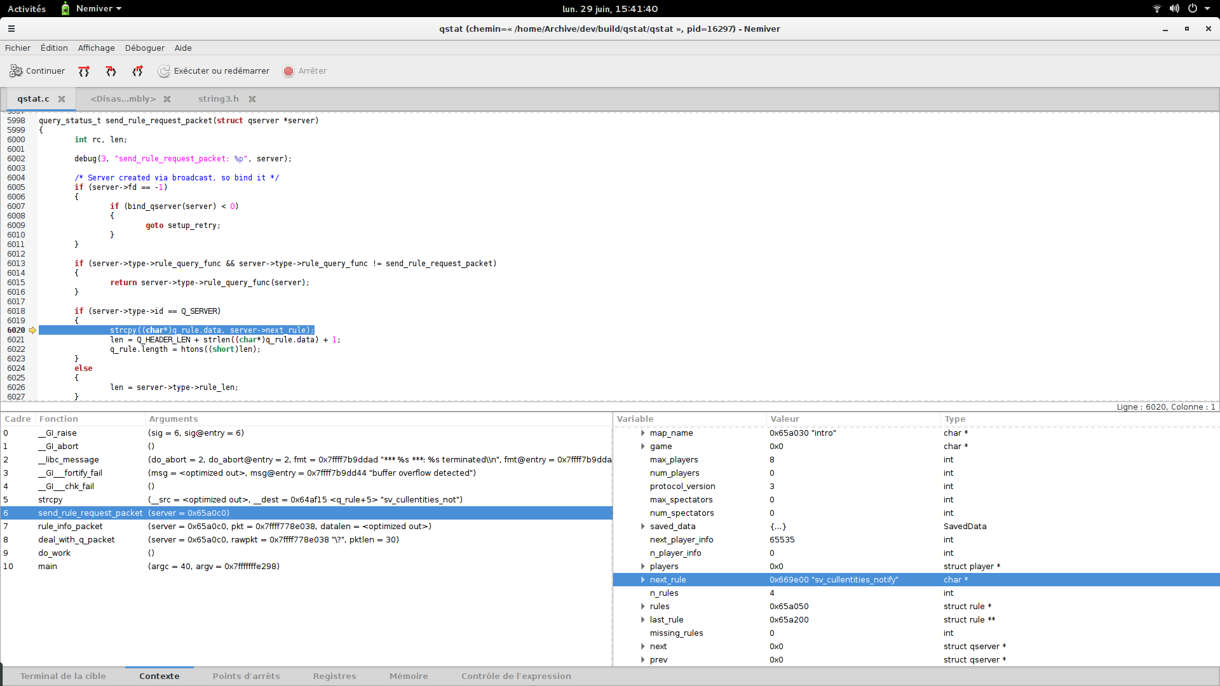Open Contrôle de l'expression tab
1220x686 pixels.
(x=516, y=676)
